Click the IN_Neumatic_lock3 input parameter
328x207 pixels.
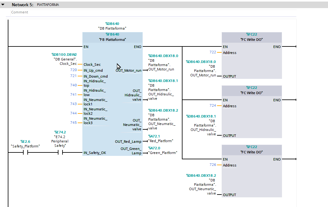tap(95, 121)
